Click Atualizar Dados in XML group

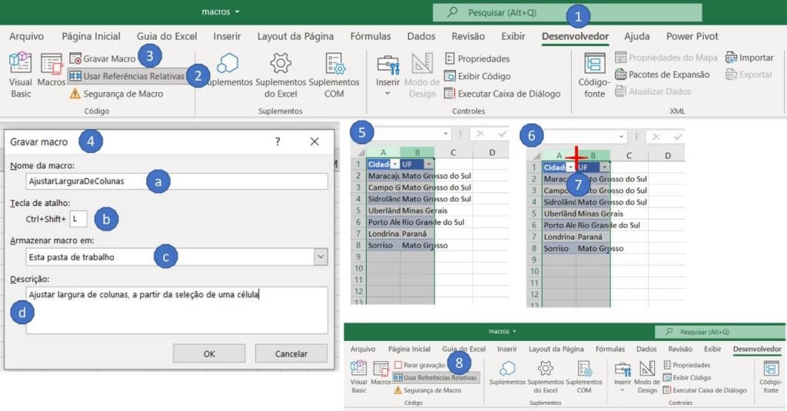coord(653,91)
